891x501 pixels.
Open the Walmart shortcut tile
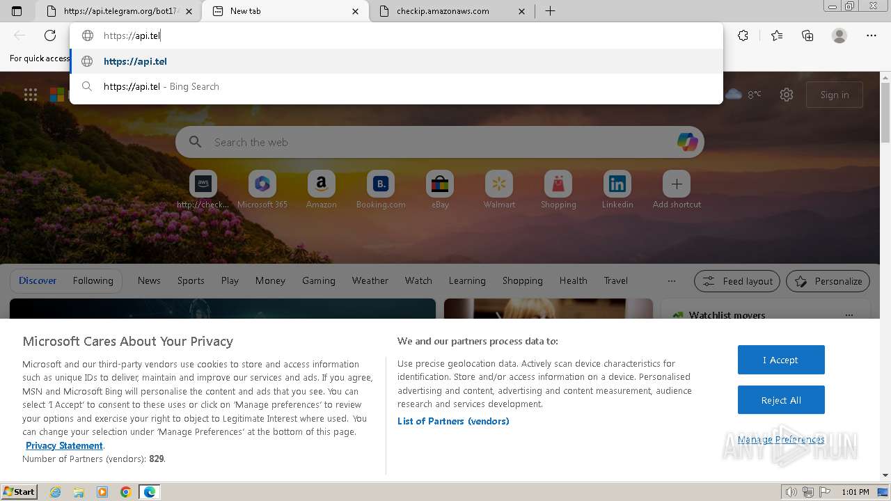(499, 190)
